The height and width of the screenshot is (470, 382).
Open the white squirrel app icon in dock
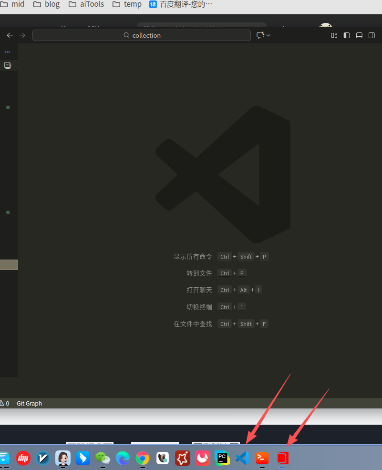(163, 458)
